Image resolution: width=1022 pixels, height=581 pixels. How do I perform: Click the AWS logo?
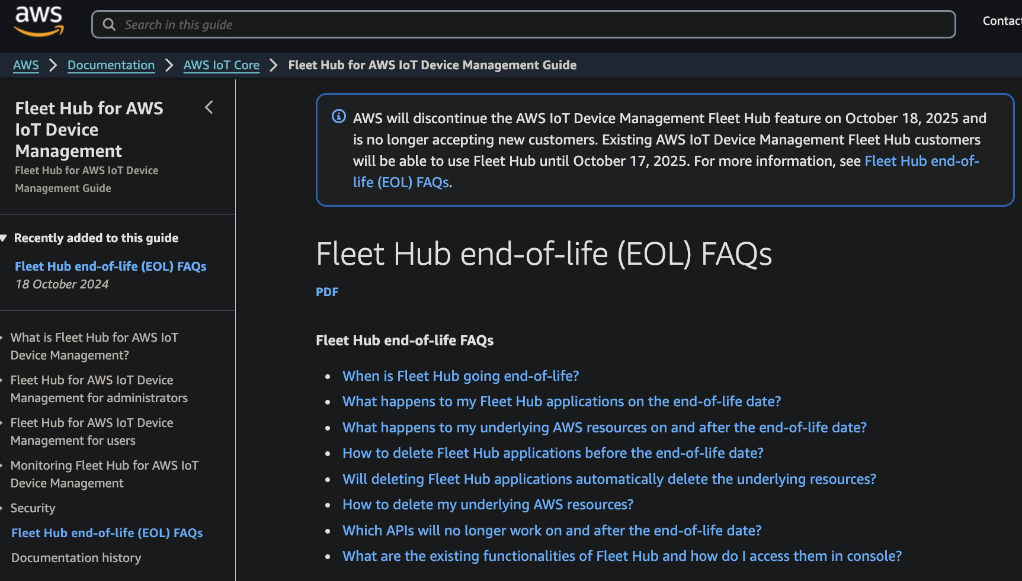pyautogui.click(x=39, y=21)
